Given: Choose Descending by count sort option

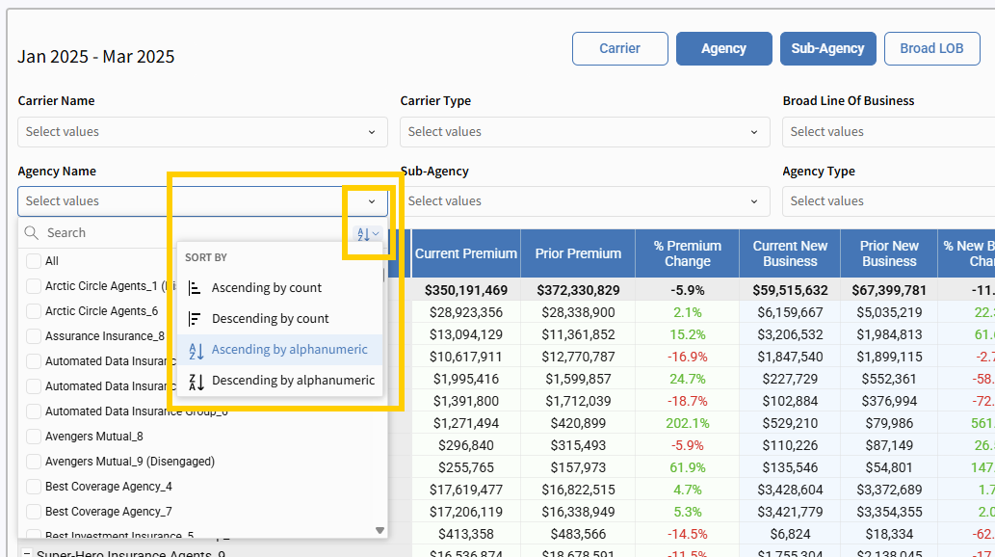Looking at the screenshot, I should tap(270, 319).
